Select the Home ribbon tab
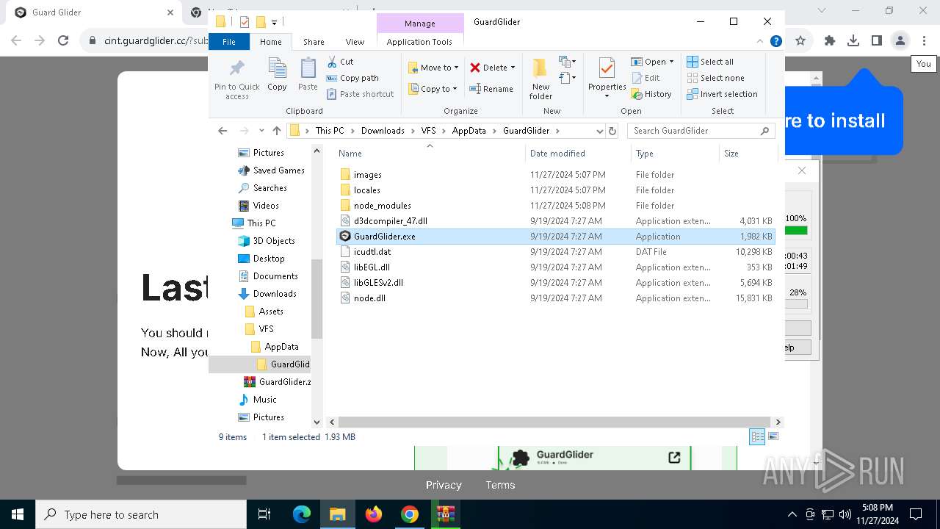Screen dimensions: 940x529 [x=270, y=42]
